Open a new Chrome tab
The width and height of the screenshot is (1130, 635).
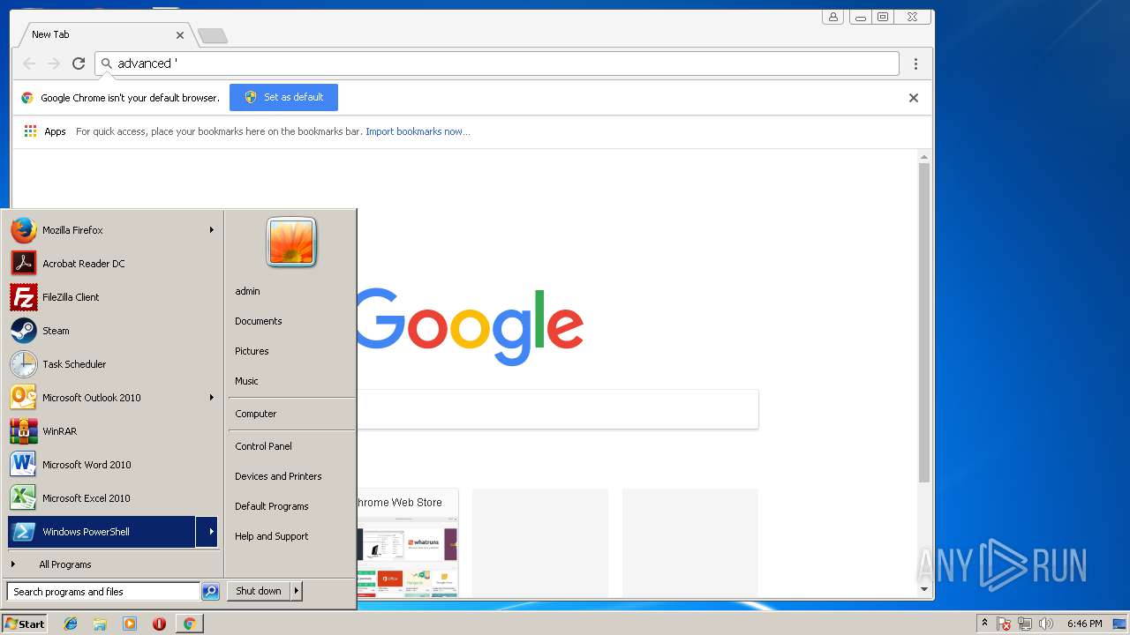click(x=212, y=35)
